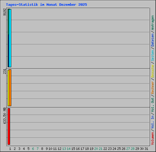
Task: Click green weekend day label '28'
Action: click(133, 149)
